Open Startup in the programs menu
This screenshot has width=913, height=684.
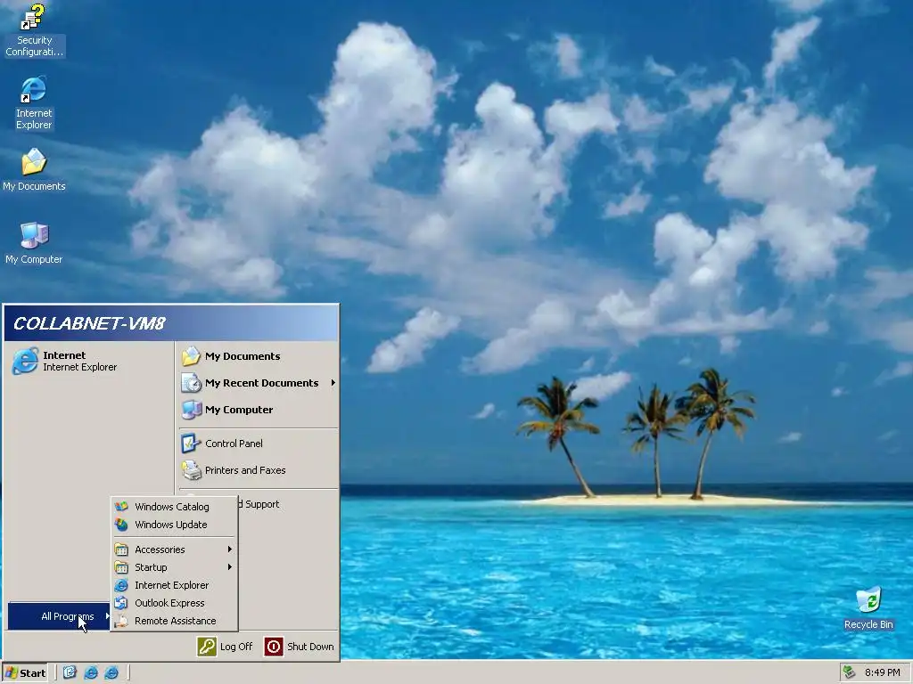pos(174,567)
